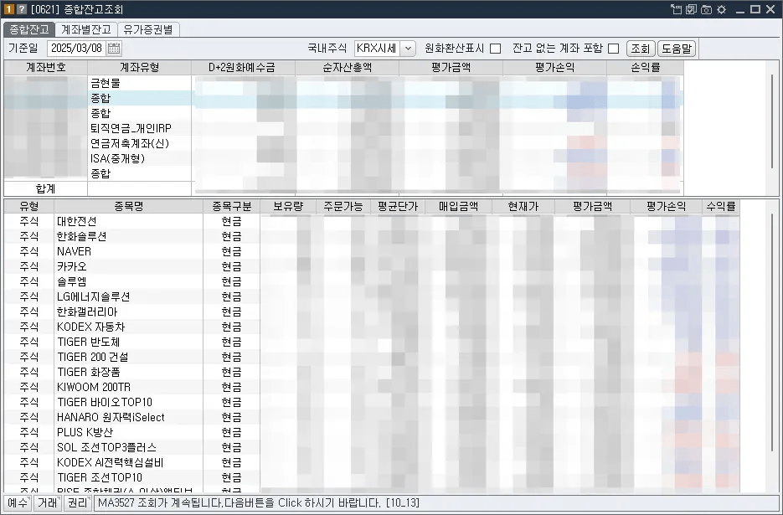The height and width of the screenshot is (515, 783).
Task: Click the 도움말 button
Action: pyautogui.click(x=677, y=49)
